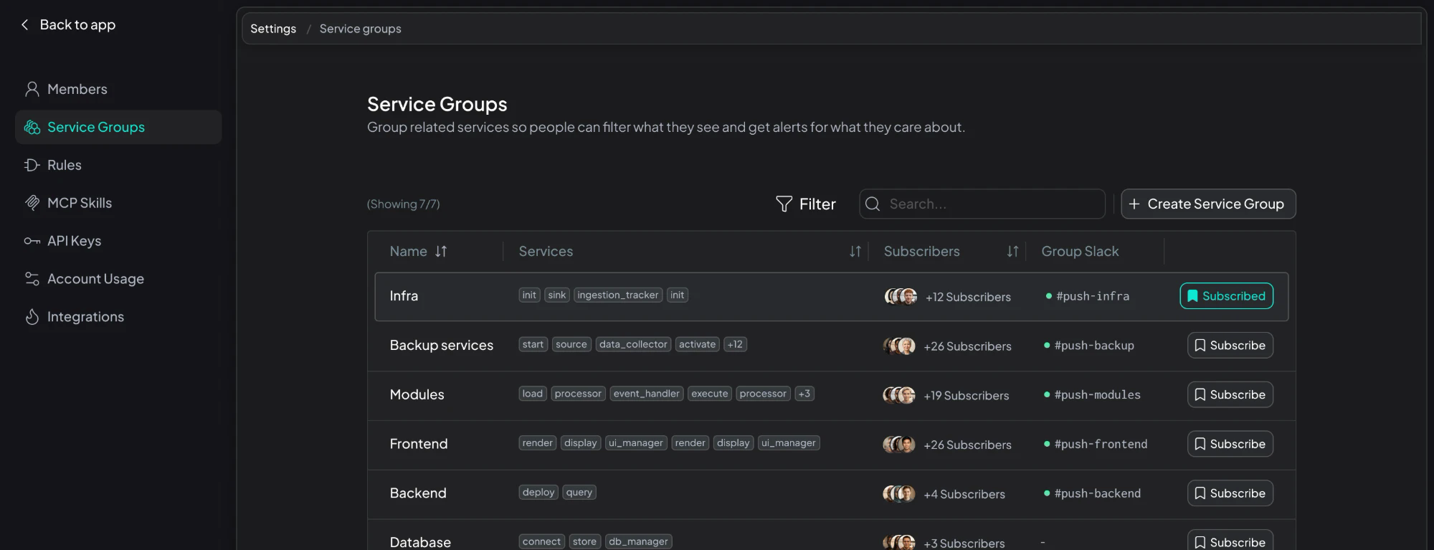Subscribe to the Database group
This screenshot has width=1434, height=550.
click(x=1230, y=541)
